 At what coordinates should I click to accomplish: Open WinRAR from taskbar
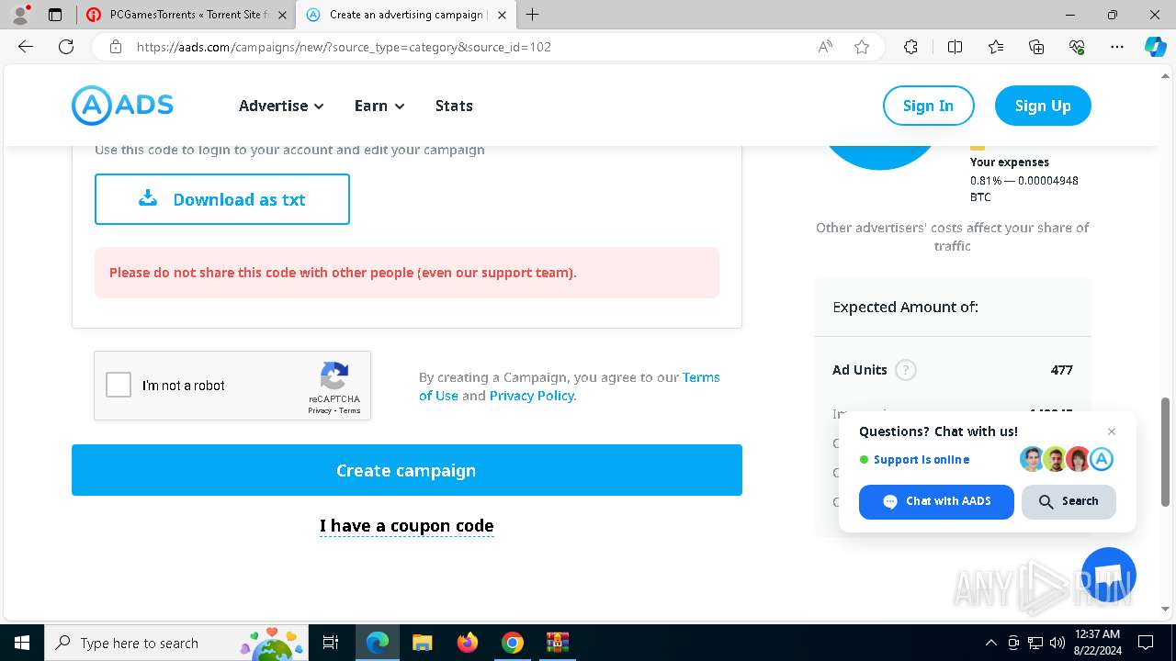click(557, 643)
